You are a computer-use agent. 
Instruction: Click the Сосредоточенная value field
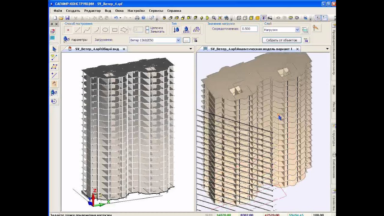[x=249, y=29]
